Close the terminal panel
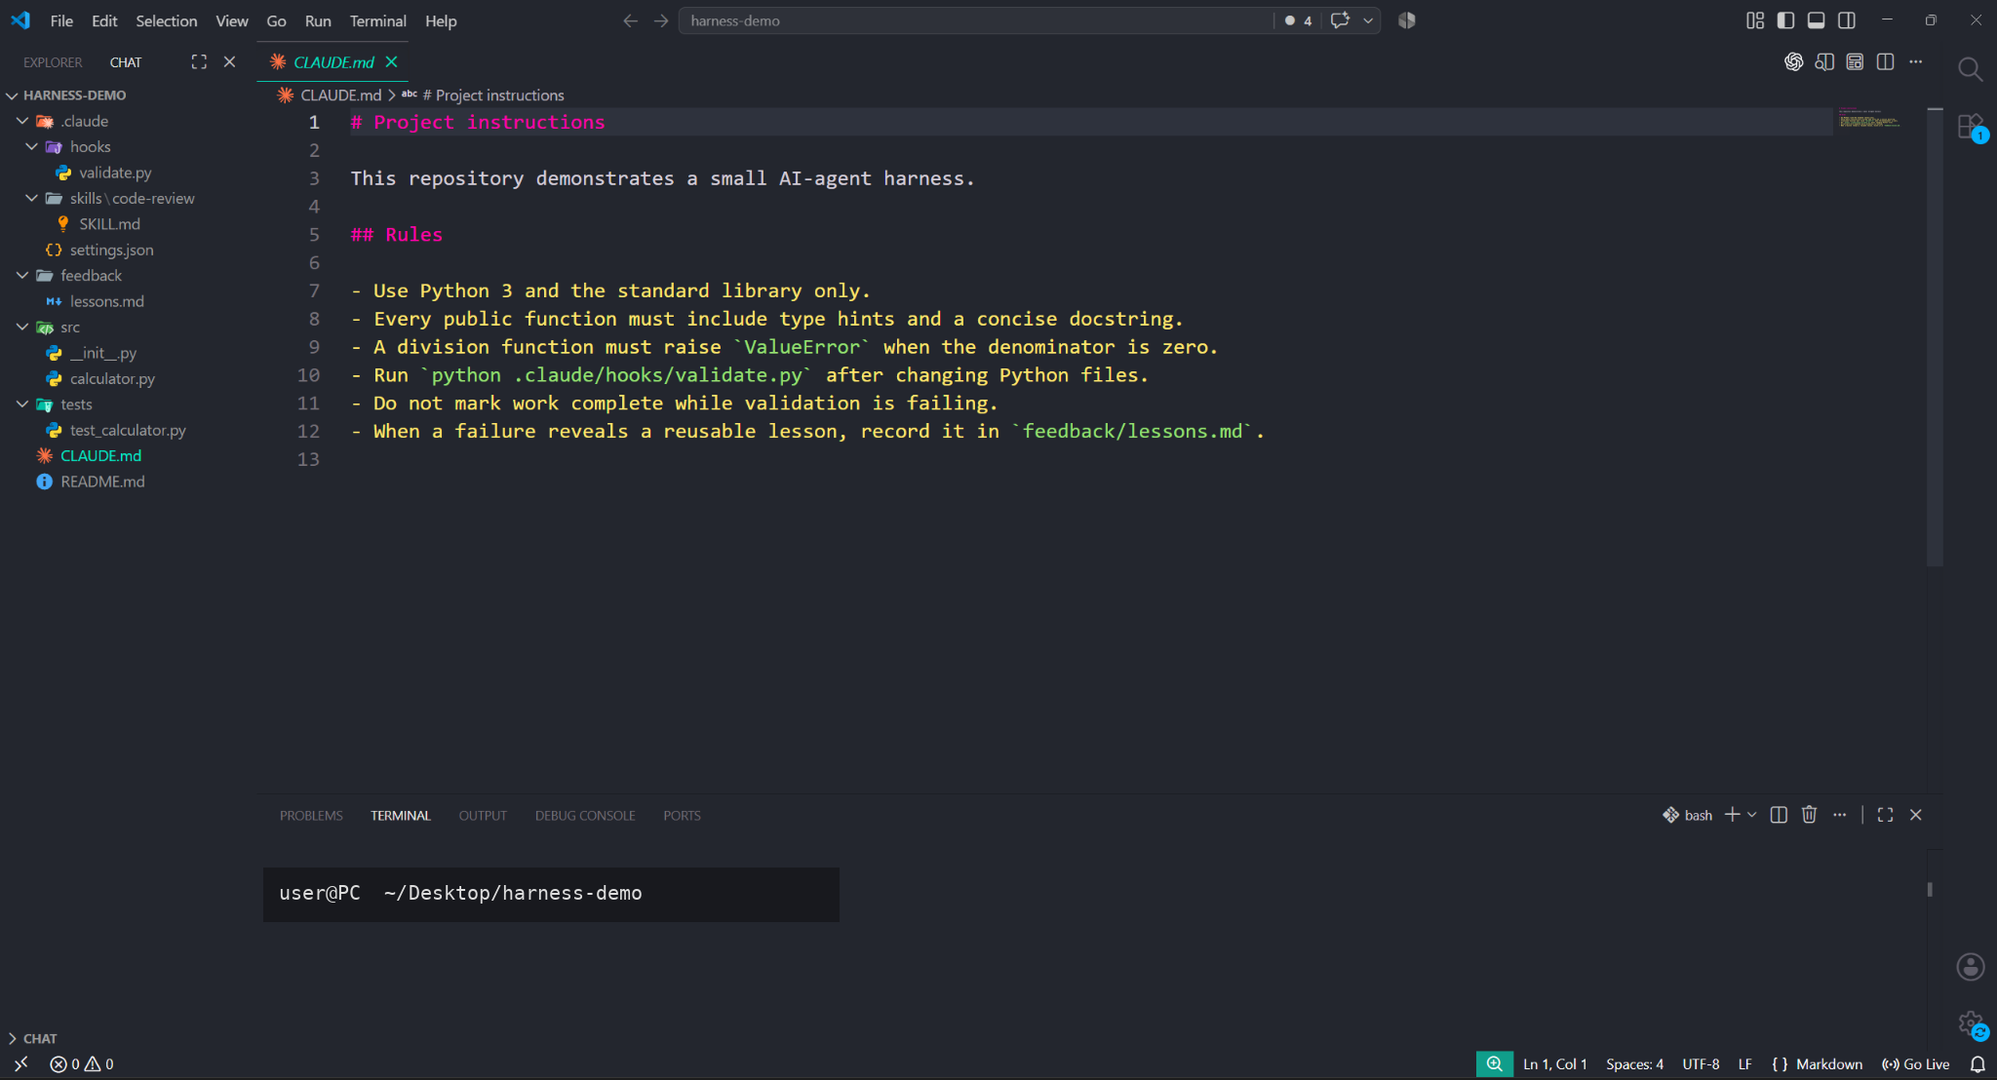Image resolution: width=1997 pixels, height=1080 pixels. click(x=1915, y=815)
